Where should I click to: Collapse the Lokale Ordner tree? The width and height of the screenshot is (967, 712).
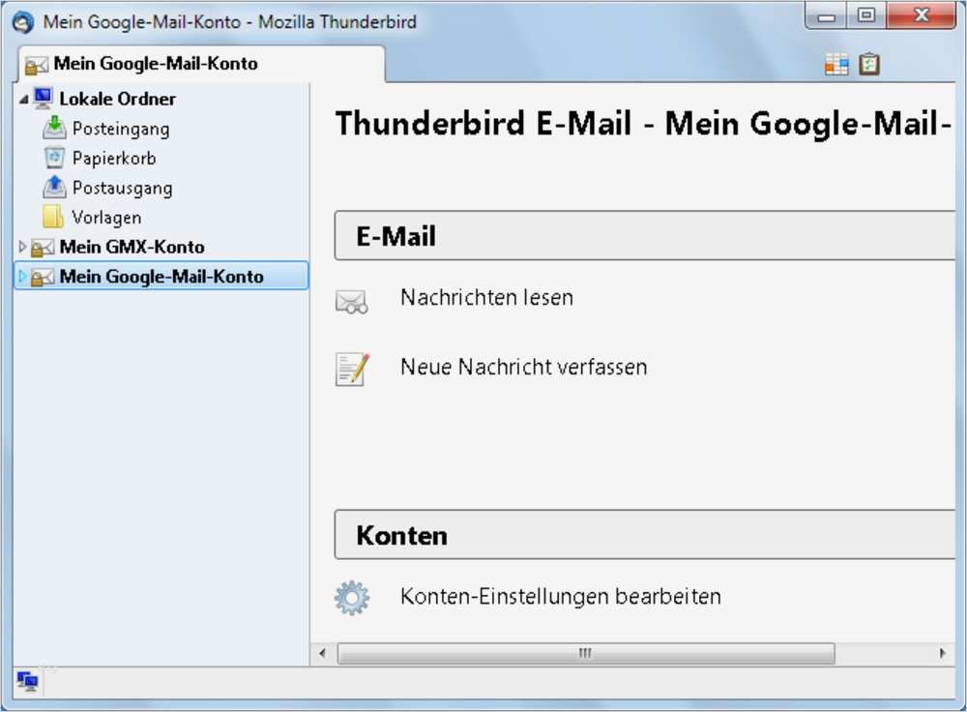point(23,99)
